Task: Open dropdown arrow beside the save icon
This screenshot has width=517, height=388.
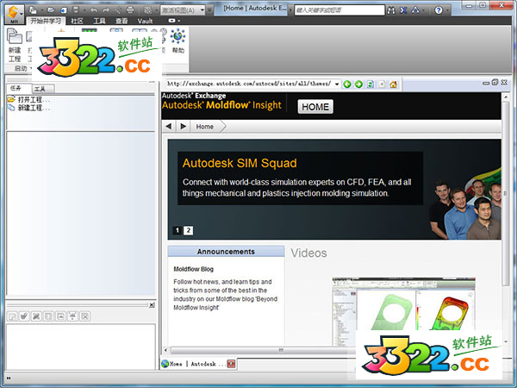Action: pyautogui.click(x=84, y=10)
